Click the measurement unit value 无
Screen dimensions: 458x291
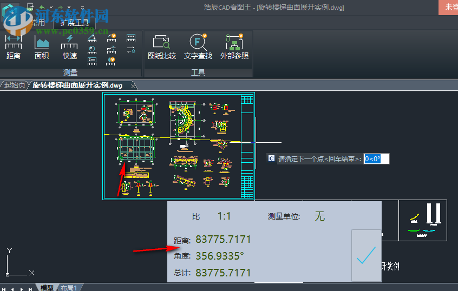click(x=319, y=216)
